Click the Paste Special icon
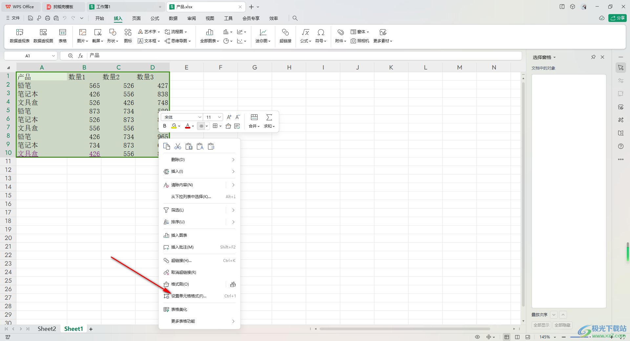 pos(211,146)
